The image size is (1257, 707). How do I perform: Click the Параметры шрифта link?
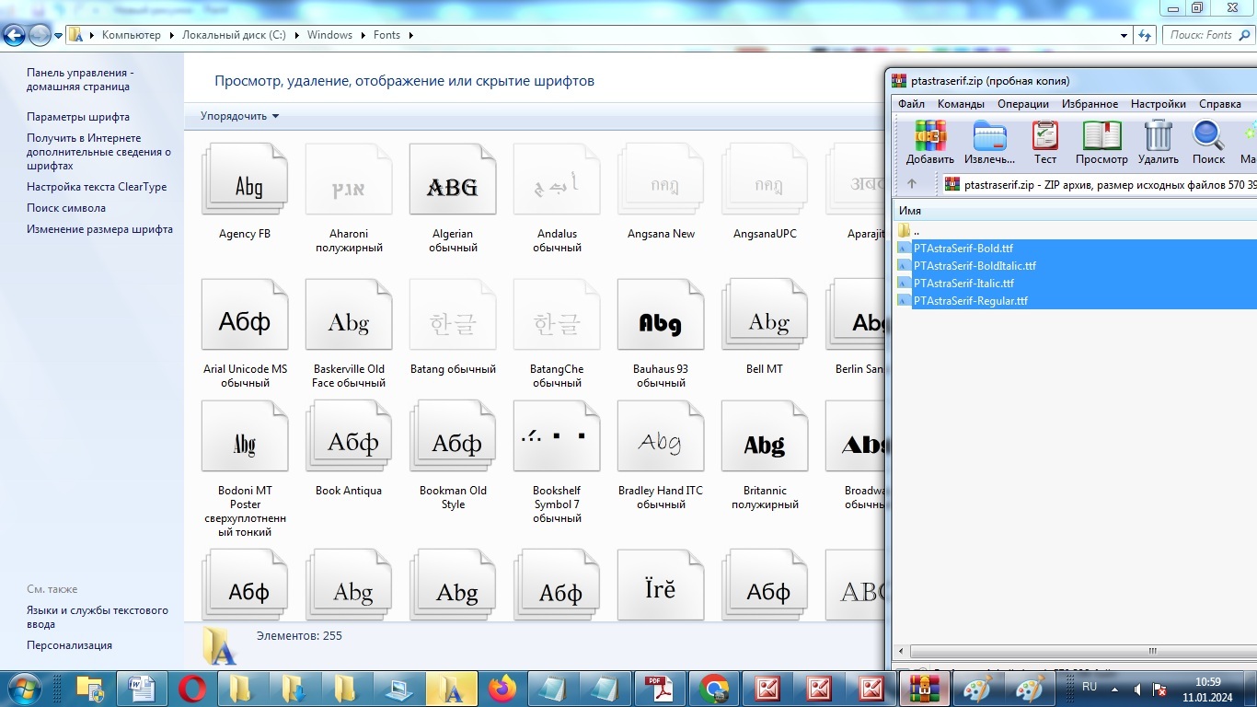78,117
